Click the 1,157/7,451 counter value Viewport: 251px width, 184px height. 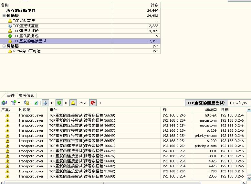coord(239,103)
